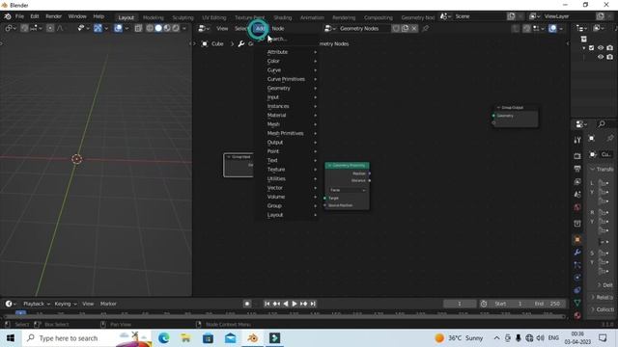
Task: Select rendered viewport shading
Action: 176,28
